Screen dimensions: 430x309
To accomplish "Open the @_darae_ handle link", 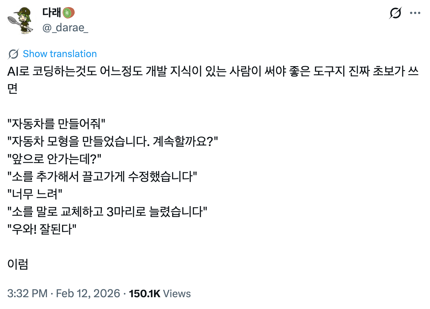I will [65, 28].
